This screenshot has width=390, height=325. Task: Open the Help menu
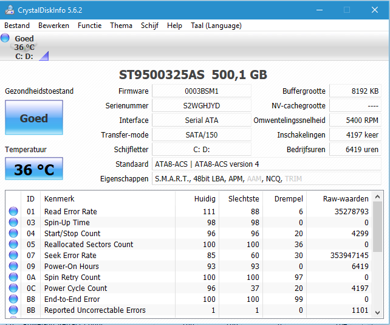[174, 26]
